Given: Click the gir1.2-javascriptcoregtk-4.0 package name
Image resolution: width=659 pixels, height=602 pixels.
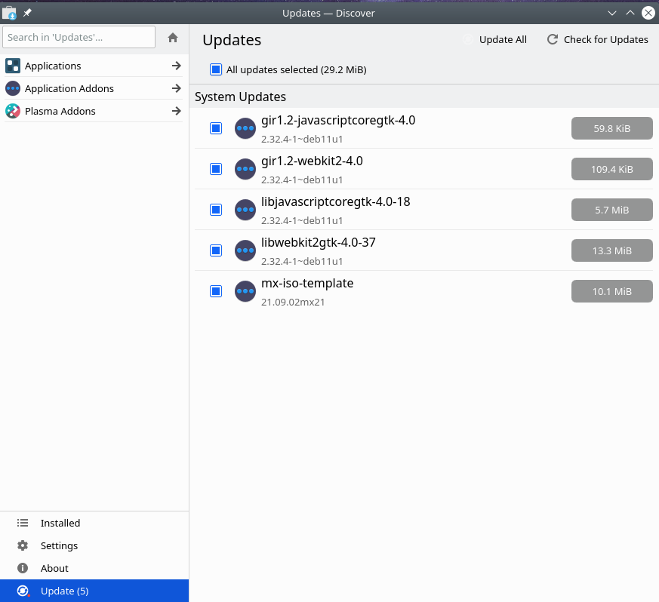Looking at the screenshot, I should (338, 121).
